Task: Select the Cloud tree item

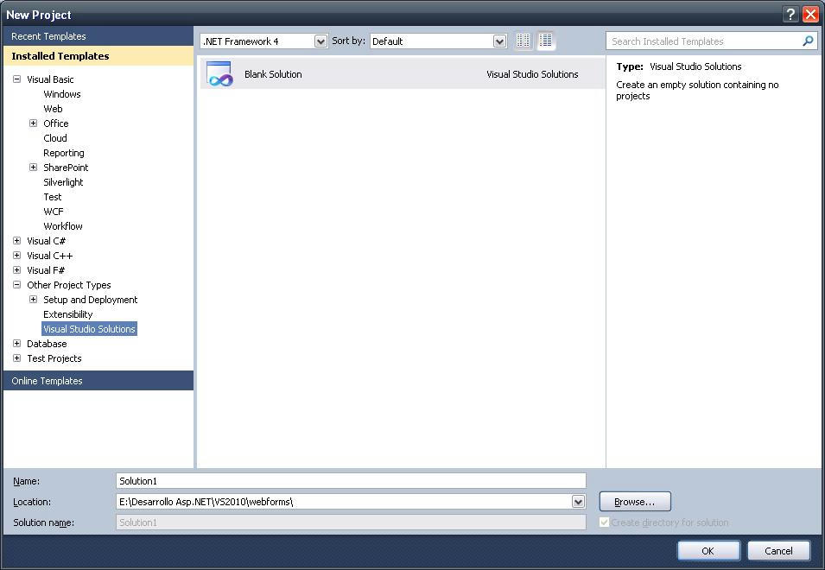Action: [x=55, y=138]
